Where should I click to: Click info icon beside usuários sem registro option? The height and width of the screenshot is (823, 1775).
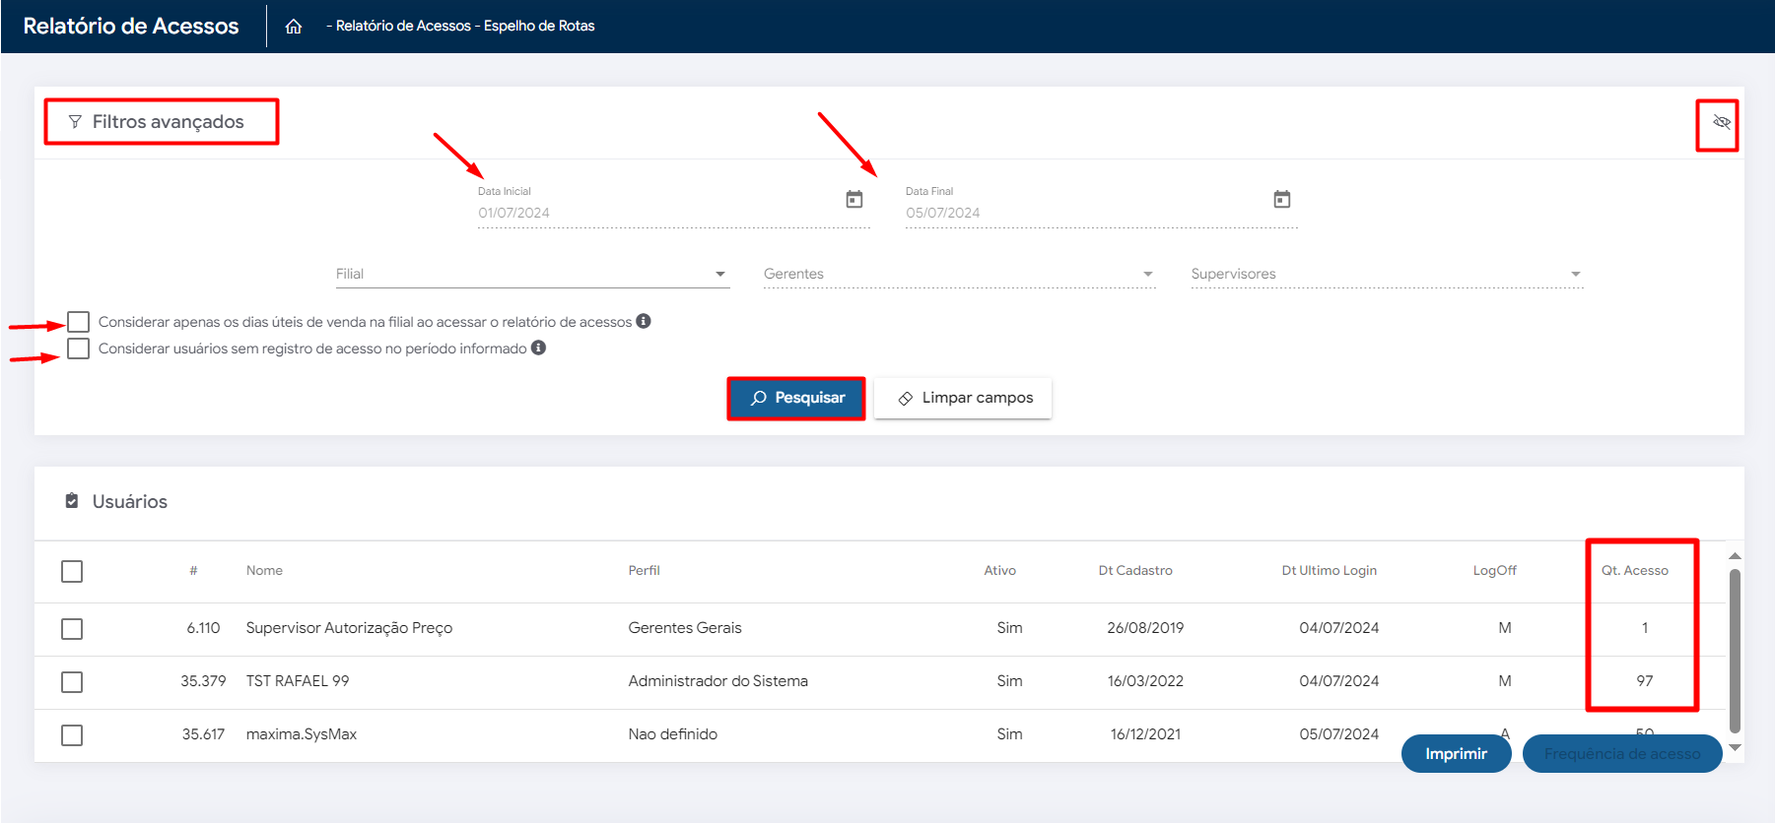[538, 348]
